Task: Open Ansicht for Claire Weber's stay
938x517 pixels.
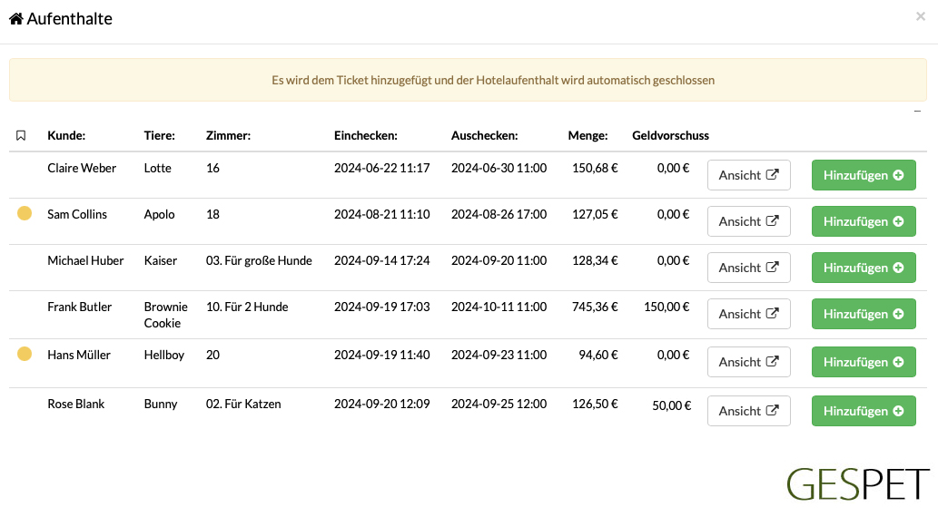Action: click(748, 175)
